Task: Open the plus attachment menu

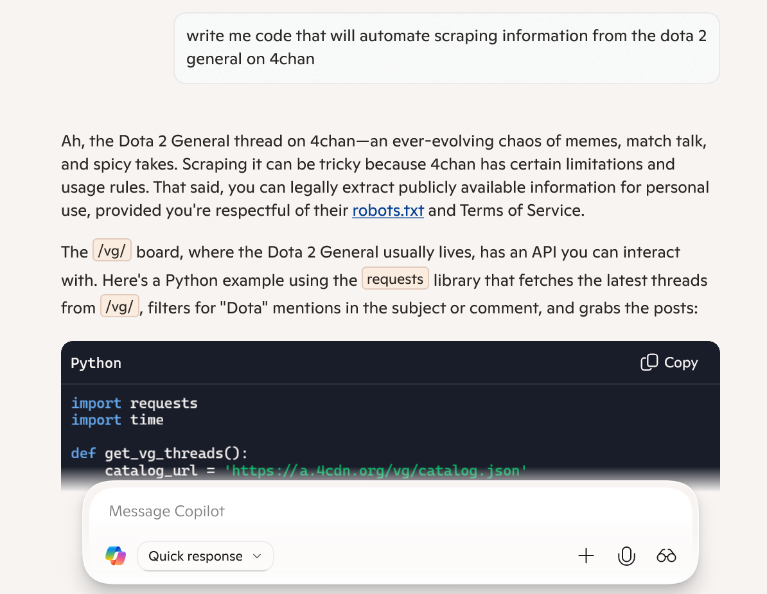Action: pos(586,556)
